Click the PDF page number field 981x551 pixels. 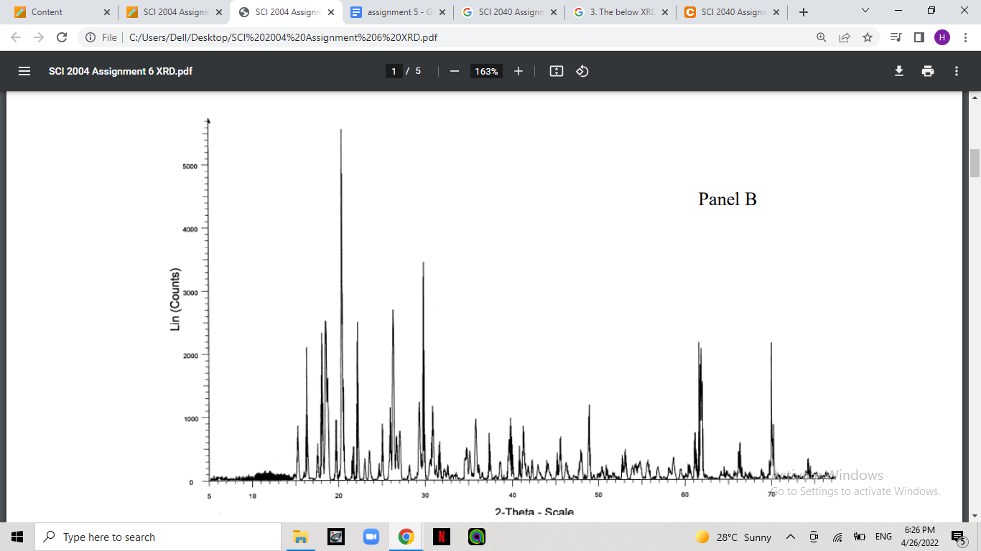394,71
